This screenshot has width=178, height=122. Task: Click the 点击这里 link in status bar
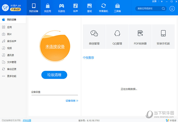27,120
